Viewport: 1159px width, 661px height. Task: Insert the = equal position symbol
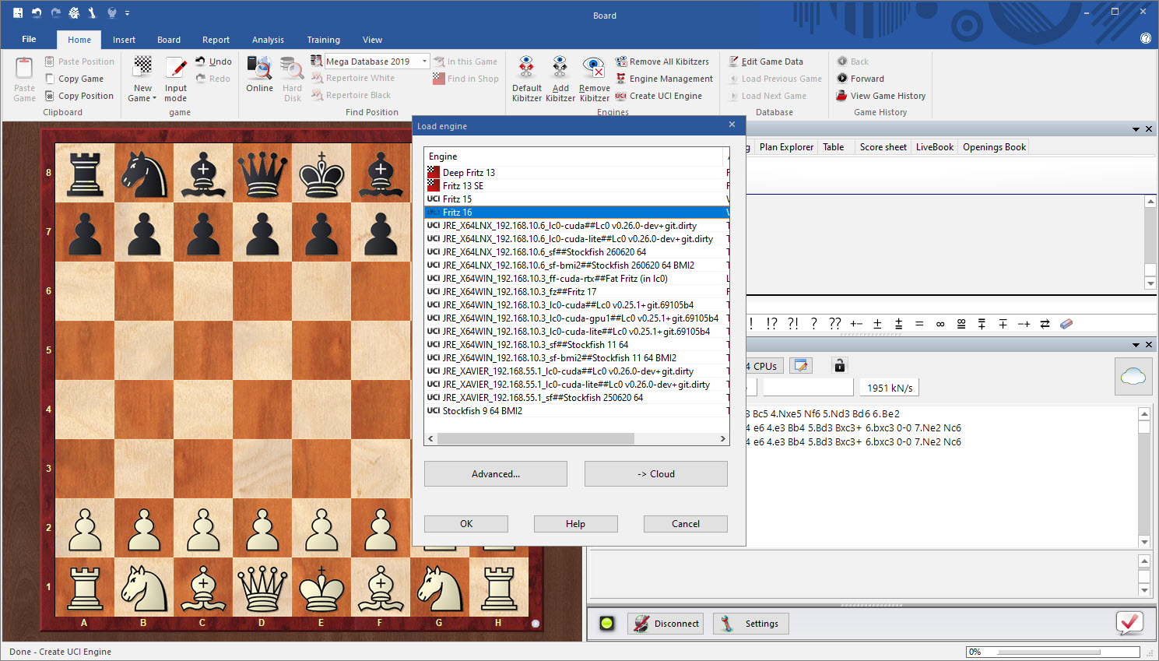tap(919, 323)
